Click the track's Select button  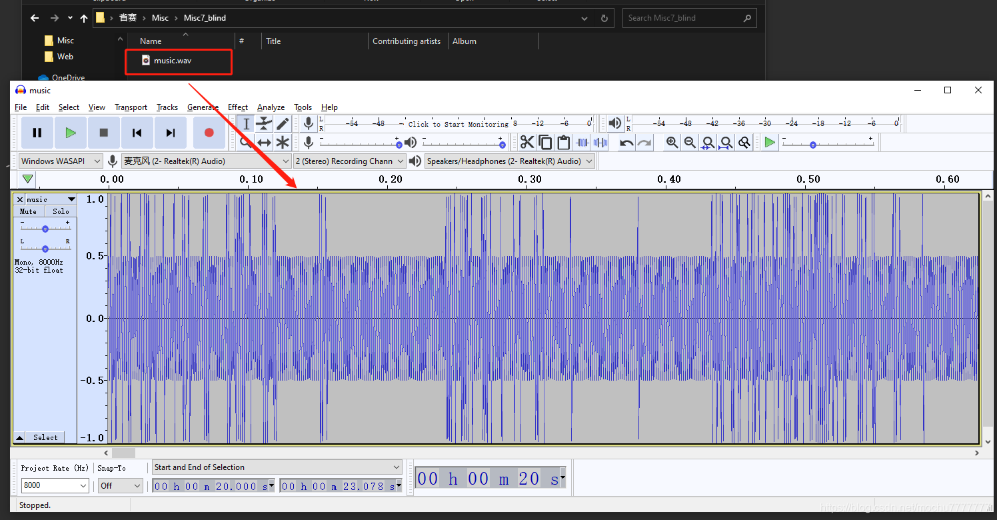pyautogui.click(x=45, y=437)
